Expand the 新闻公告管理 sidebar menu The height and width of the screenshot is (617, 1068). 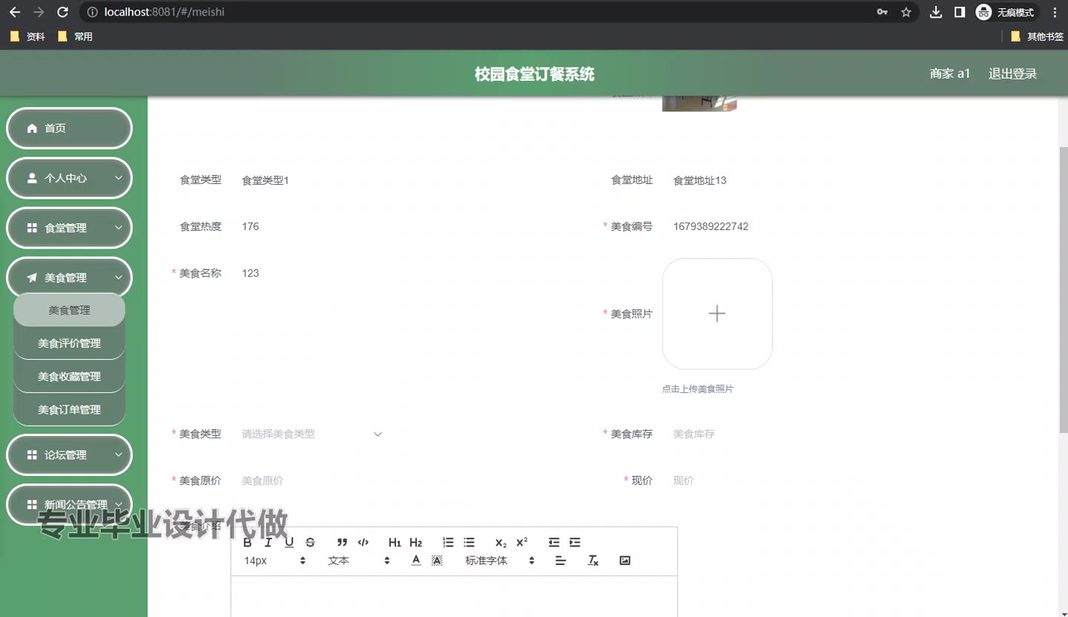(69, 504)
